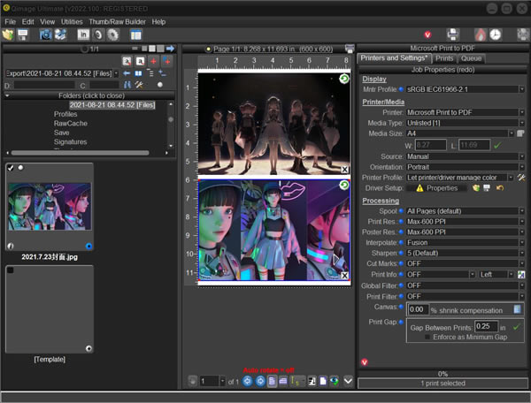Click the blue dot next to Print Gap
The width and height of the screenshot is (531, 403).
click(401, 323)
